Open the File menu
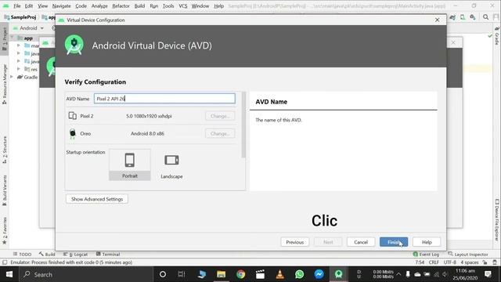Viewport: 501px width, 282px height. coord(17,5)
